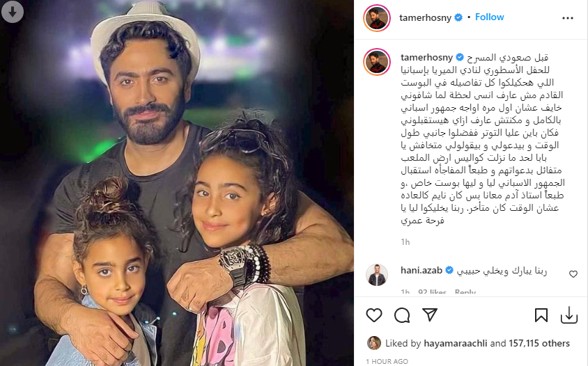Click tamerhosny username in caption
This screenshot has width=588, height=366.
427,57
